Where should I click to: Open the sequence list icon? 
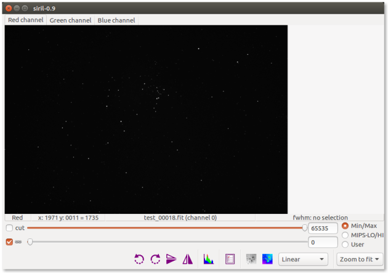[230, 259]
